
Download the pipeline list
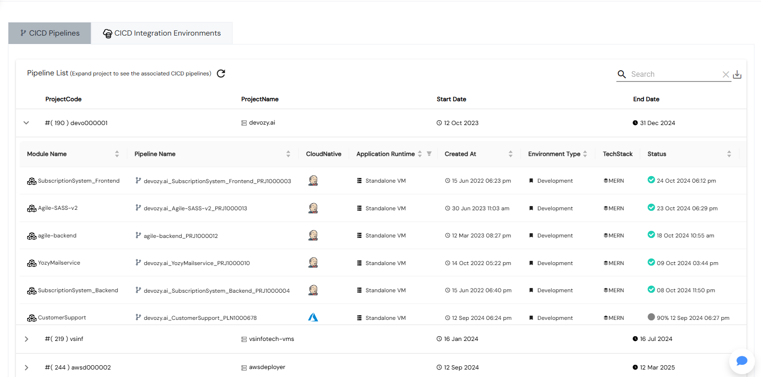737,74
